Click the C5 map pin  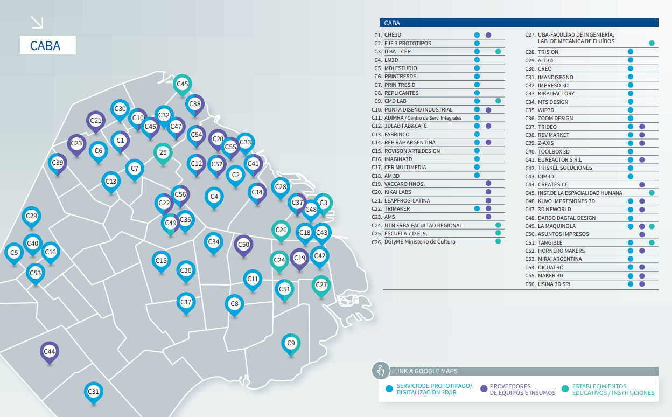click(x=14, y=254)
